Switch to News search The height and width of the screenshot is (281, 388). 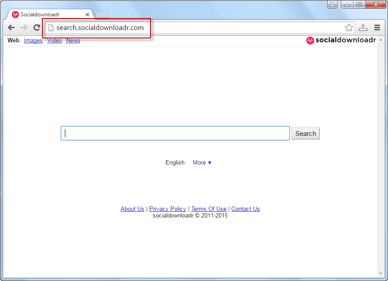click(73, 40)
